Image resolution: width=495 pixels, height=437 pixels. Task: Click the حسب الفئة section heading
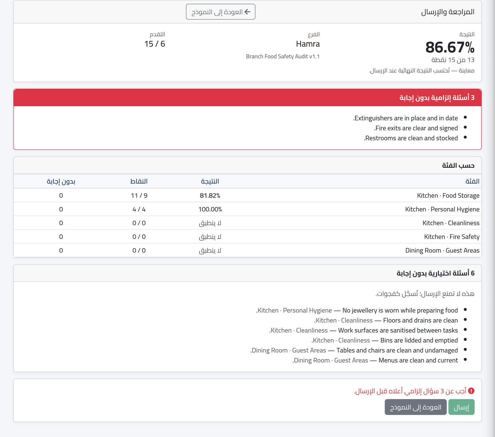click(458, 166)
